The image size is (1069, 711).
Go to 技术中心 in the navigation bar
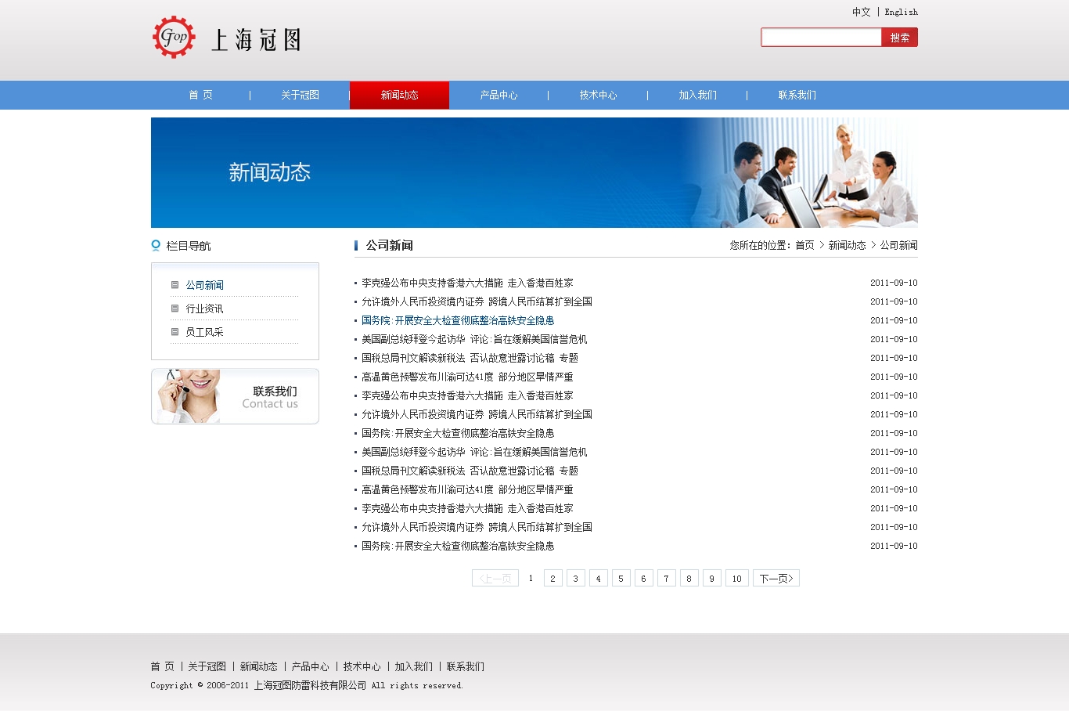(598, 95)
